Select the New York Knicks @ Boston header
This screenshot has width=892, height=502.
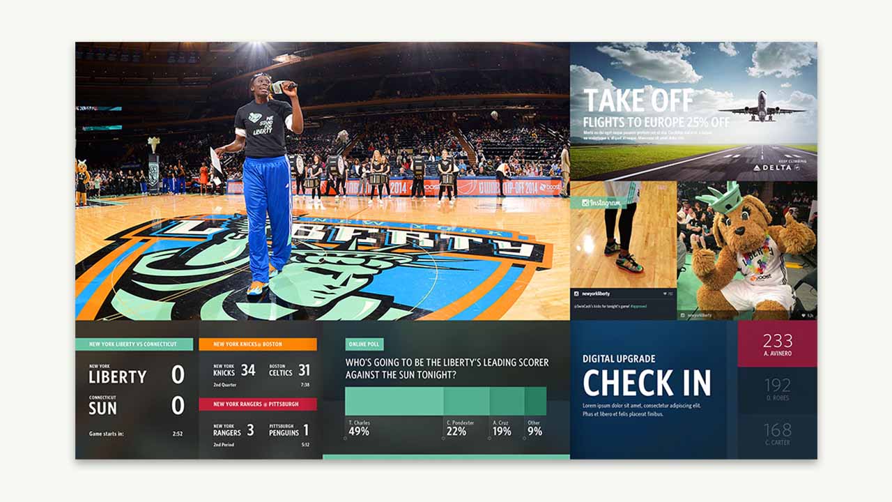258,344
